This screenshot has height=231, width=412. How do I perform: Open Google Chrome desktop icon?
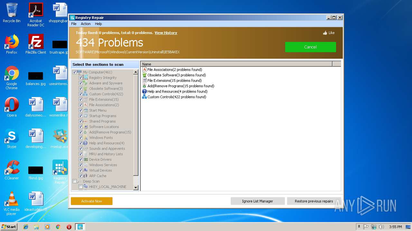click(12, 78)
